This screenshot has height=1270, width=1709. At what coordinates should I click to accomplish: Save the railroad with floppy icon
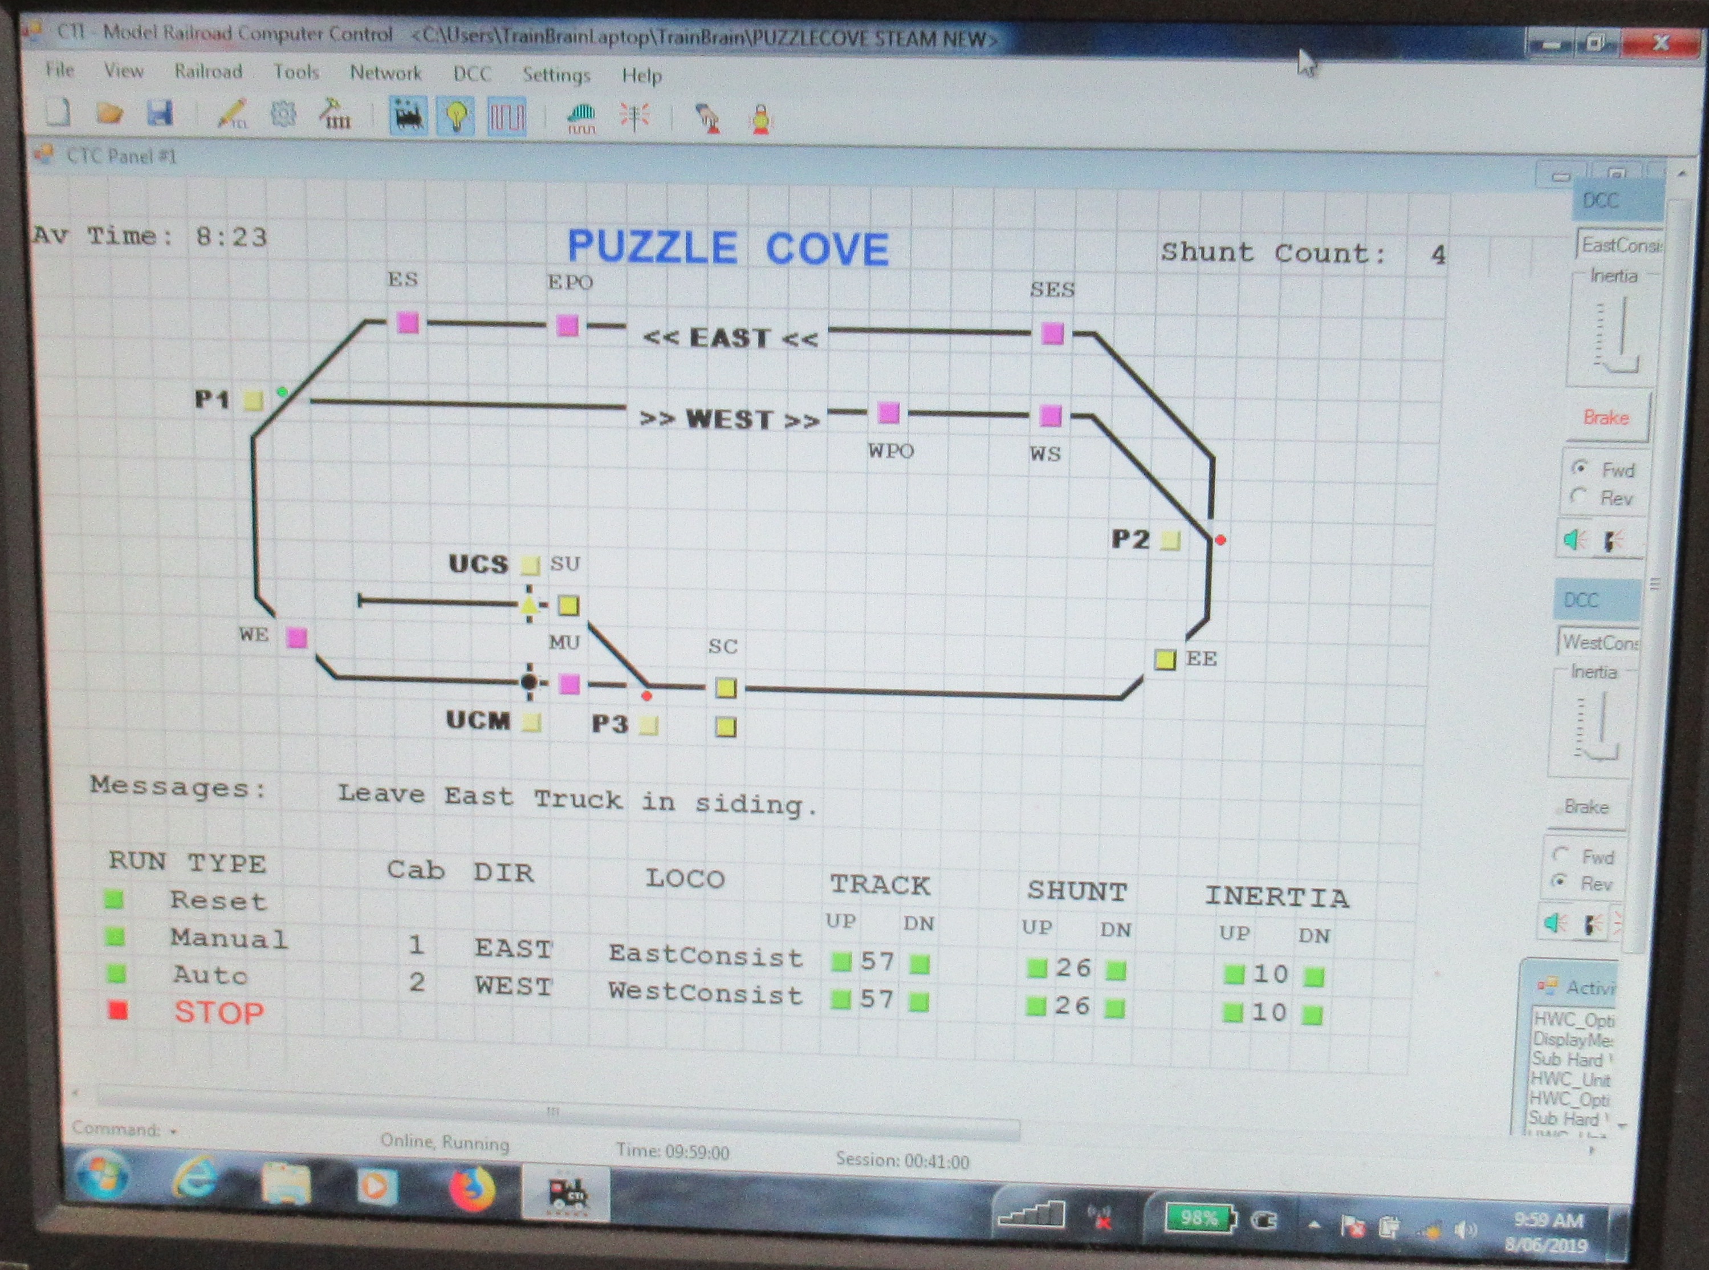(159, 114)
